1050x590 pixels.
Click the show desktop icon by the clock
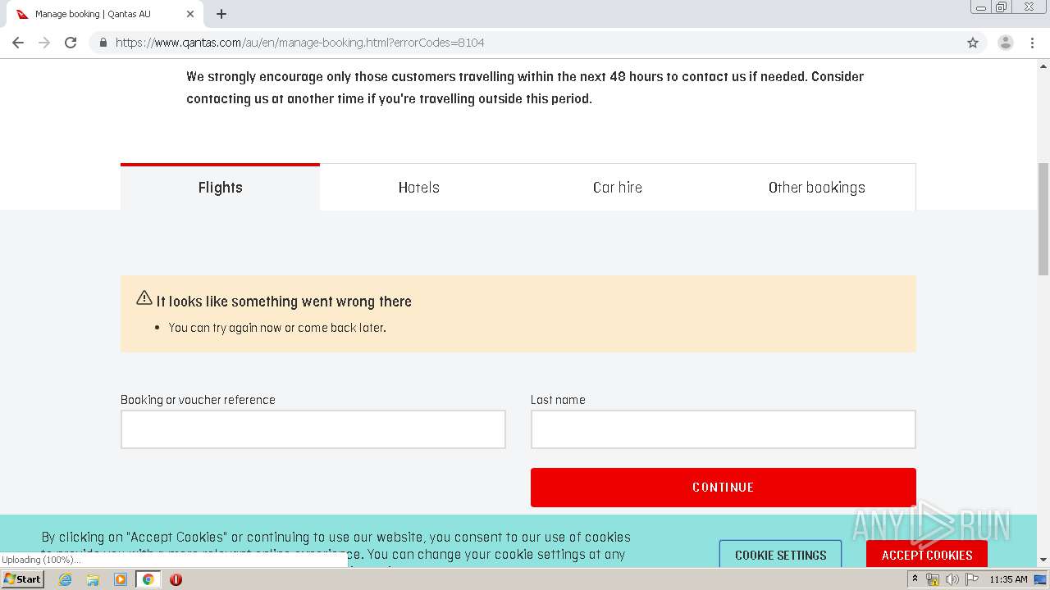[x=1040, y=579]
